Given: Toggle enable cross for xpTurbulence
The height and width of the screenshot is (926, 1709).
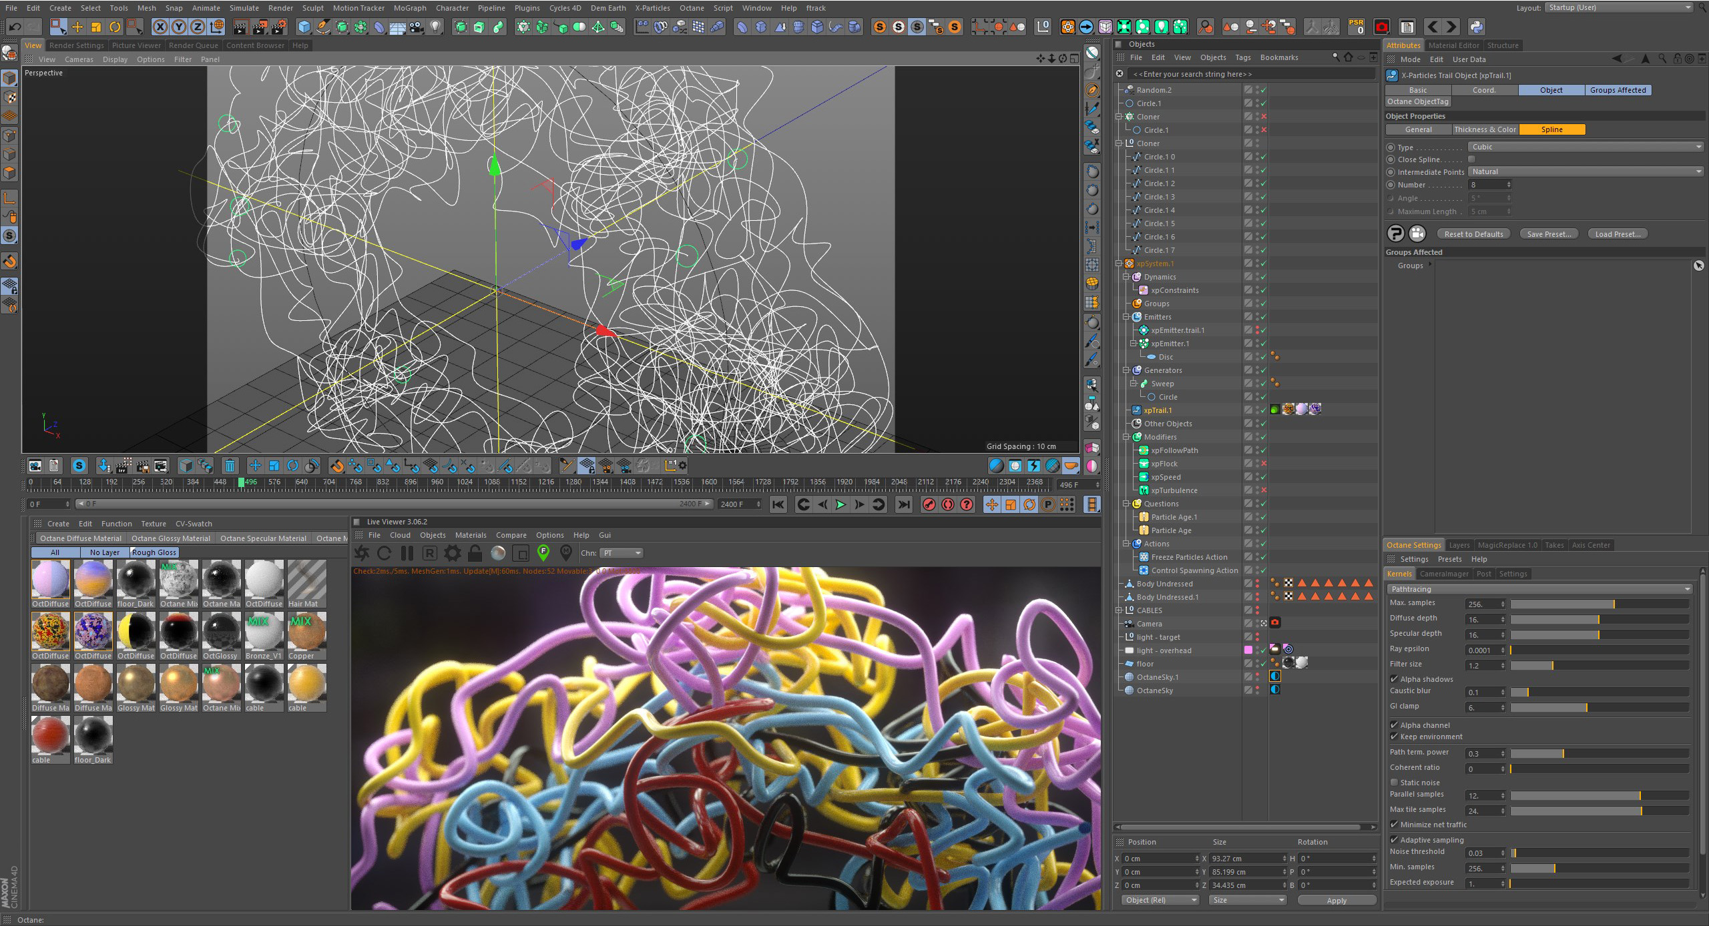Looking at the screenshot, I should click(x=1264, y=490).
